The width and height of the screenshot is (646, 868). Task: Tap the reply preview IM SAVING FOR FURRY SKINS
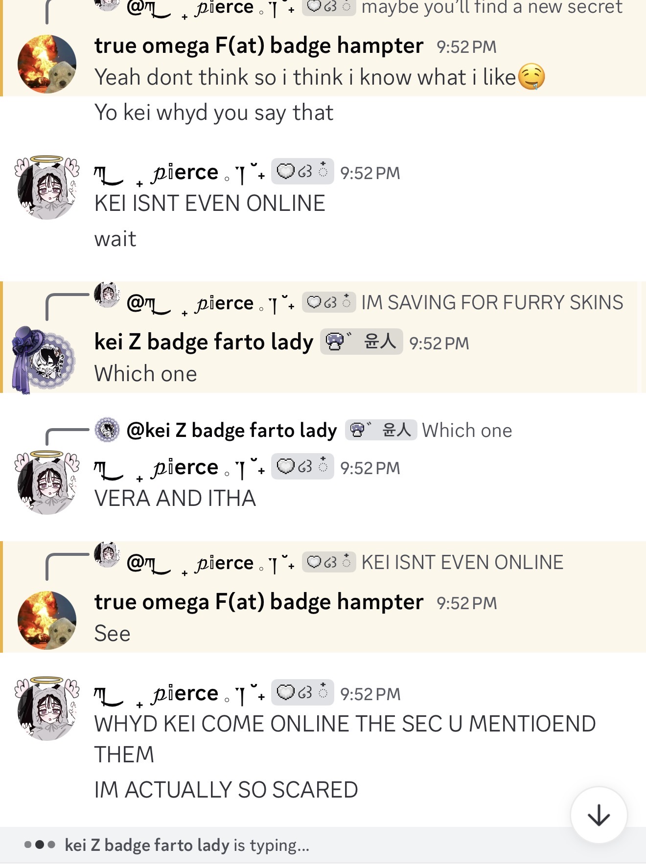(x=492, y=302)
